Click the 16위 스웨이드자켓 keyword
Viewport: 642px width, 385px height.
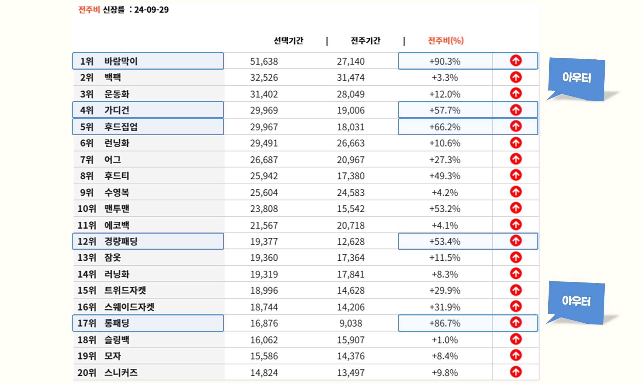[x=129, y=307]
